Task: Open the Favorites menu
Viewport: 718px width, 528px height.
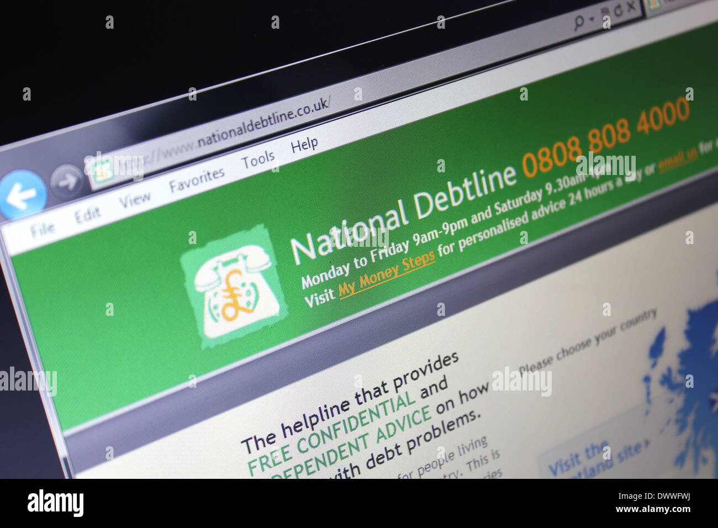Action: click(197, 179)
